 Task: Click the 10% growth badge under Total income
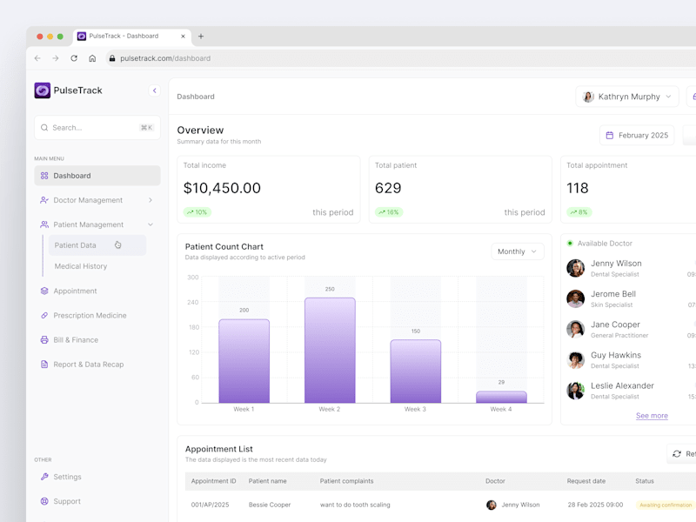pyautogui.click(x=197, y=212)
